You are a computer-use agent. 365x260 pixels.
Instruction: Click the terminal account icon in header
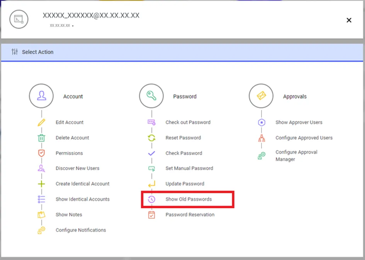click(19, 19)
